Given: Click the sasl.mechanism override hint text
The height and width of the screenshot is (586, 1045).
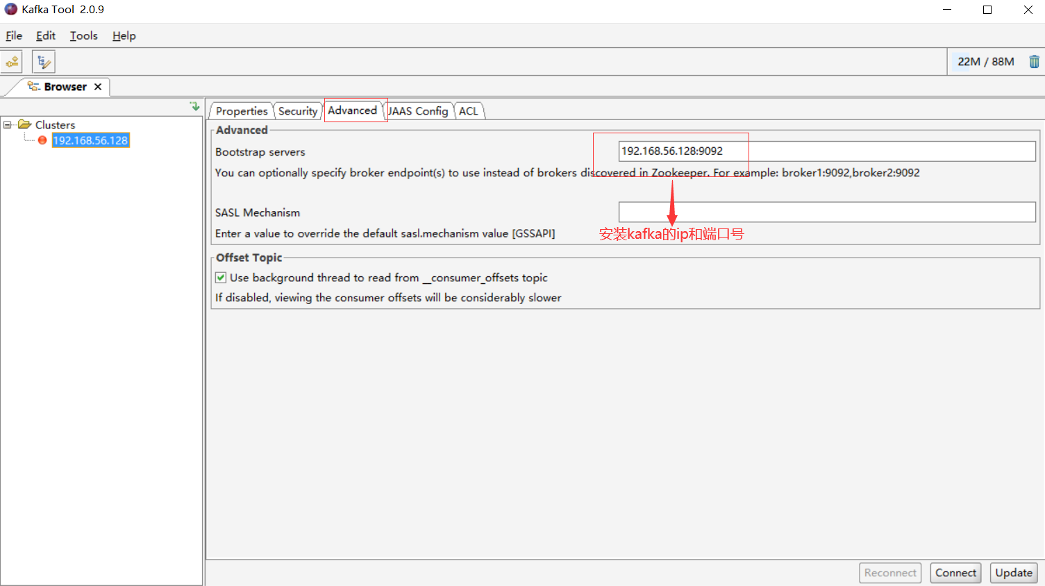Looking at the screenshot, I should pyautogui.click(x=385, y=233).
